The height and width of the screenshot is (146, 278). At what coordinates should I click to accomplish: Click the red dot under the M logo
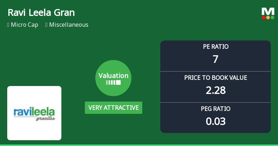click(264, 17)
